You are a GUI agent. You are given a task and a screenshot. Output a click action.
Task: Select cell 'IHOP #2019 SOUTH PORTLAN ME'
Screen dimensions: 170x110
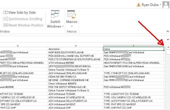pos(75,52)
